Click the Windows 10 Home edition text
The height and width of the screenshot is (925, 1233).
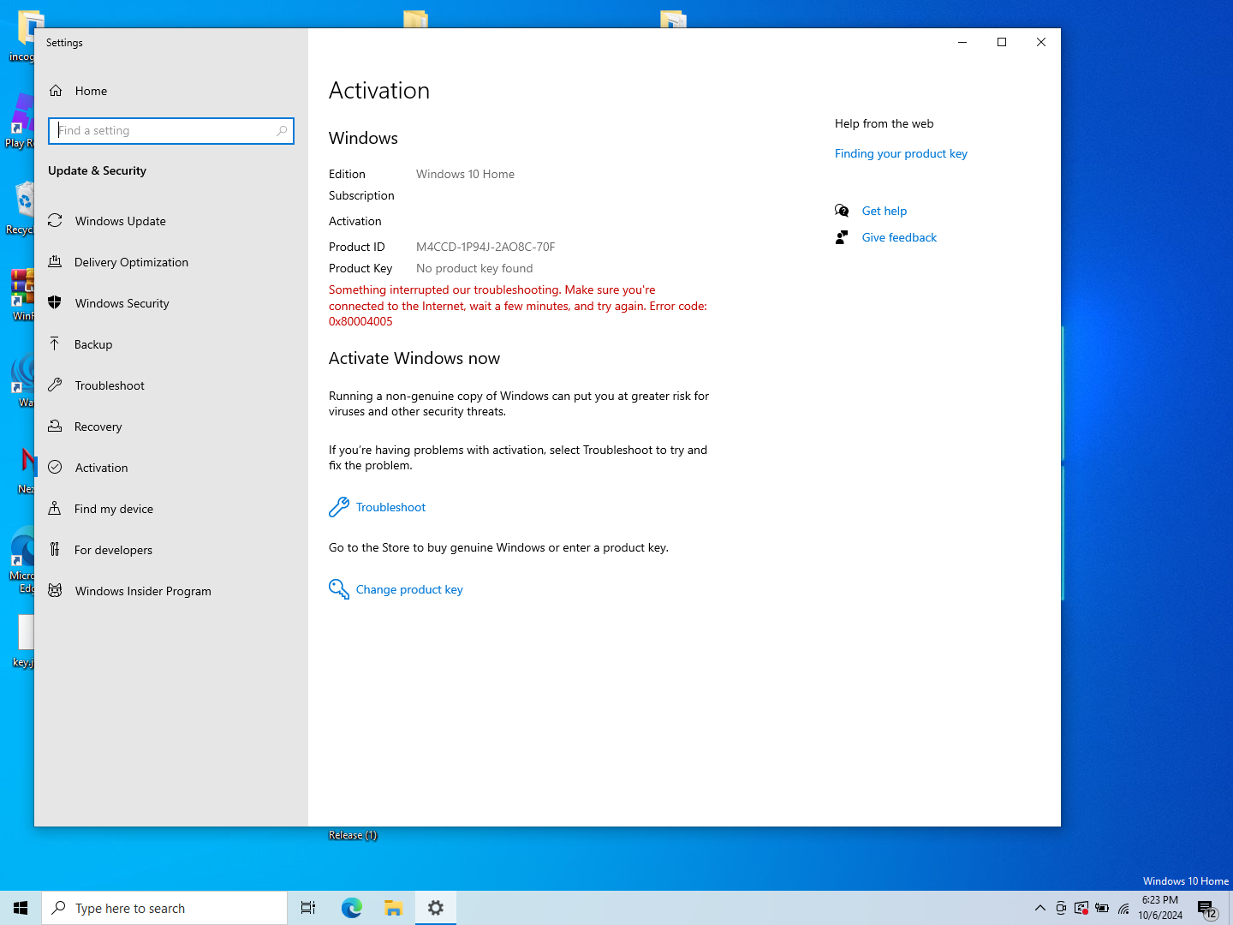click(x=465, y=174)
